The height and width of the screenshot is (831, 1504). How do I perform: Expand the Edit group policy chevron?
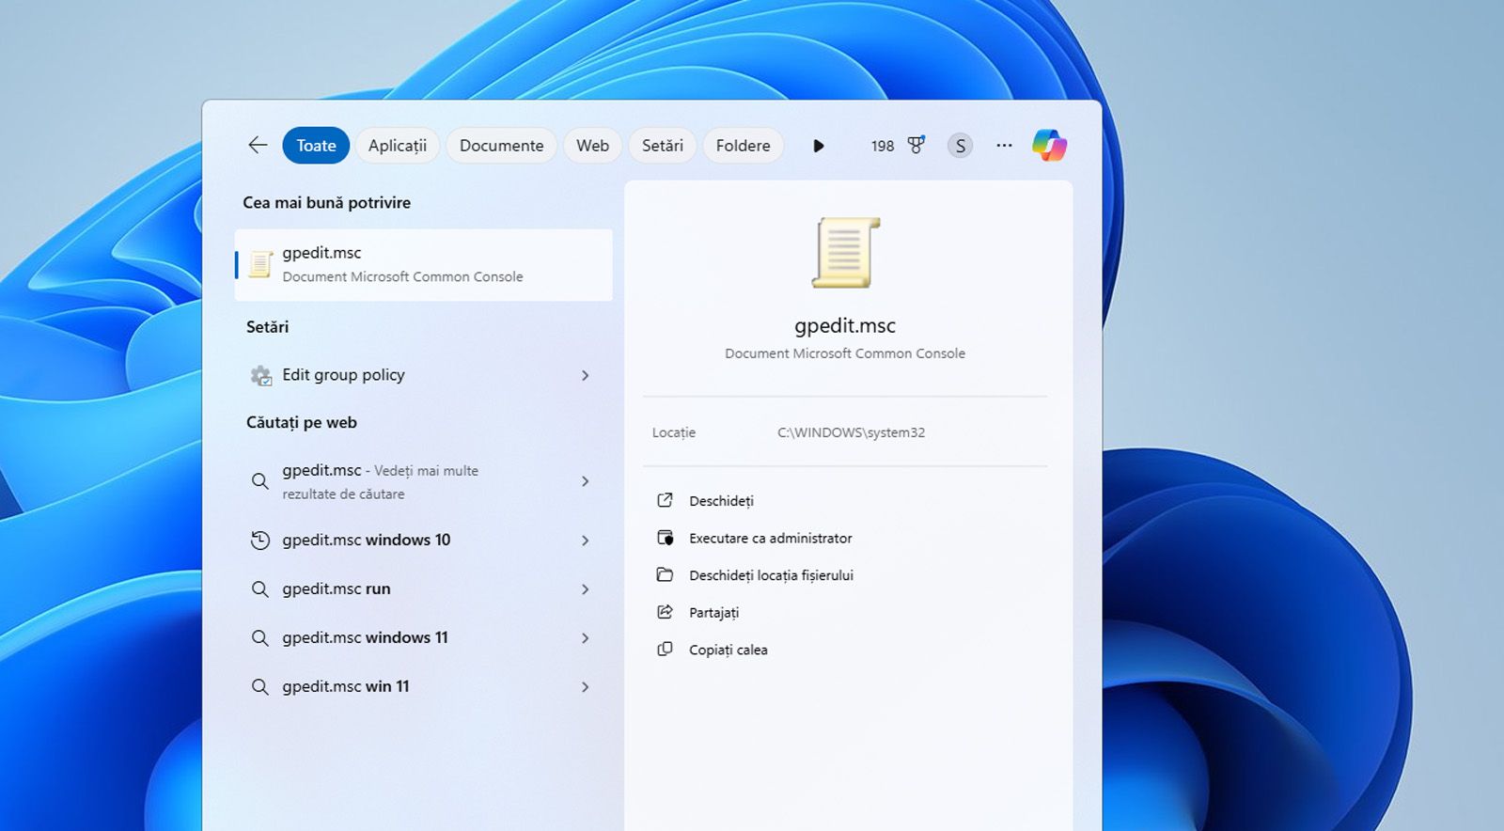585,375
